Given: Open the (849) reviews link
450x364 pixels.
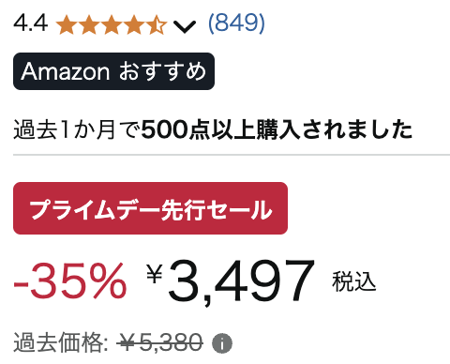Looking at the screenshot, I should [236, 23].
